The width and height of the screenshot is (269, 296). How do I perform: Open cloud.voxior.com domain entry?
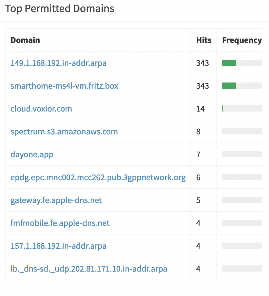(x=41, y=109)
